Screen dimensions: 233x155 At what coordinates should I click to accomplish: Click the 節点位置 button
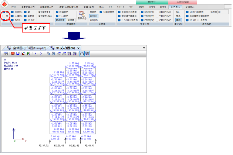pos(60,20)
